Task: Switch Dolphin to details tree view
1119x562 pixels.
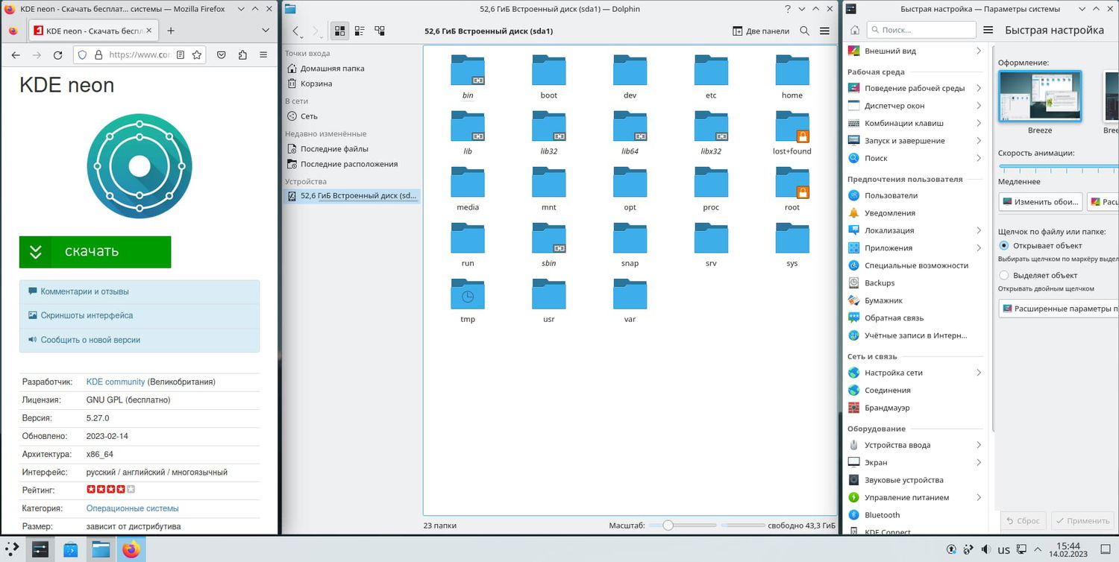Action: 380,31
